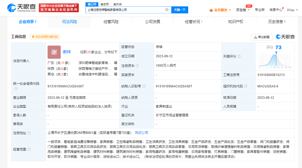The width and height of the screenshot is (302, 168).
Task: Open the 公司发展 tab
Action: (153, 22)
